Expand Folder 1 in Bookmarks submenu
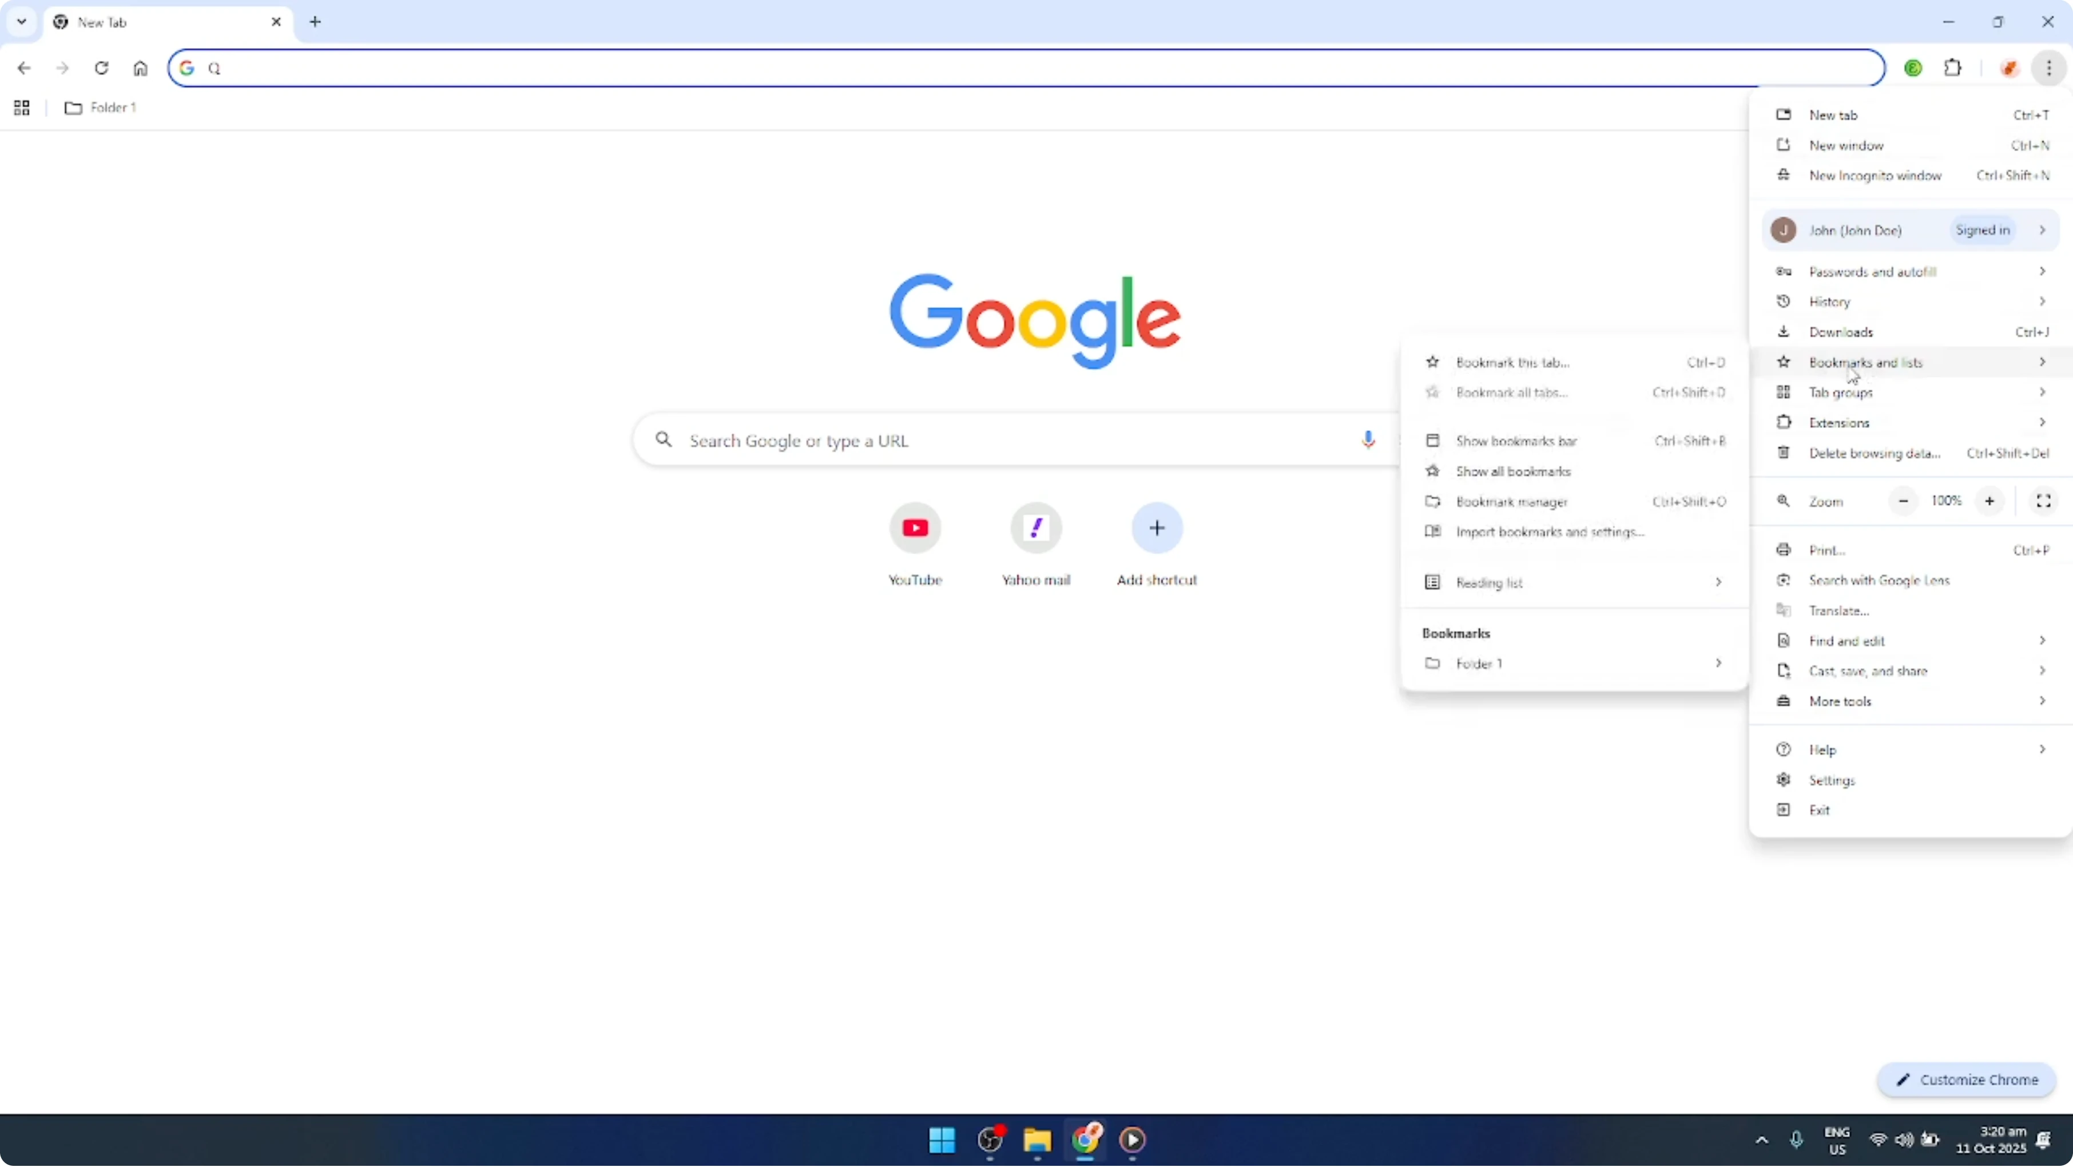The width and height of the screenshot is (2073, 1167). (1575, 664)
